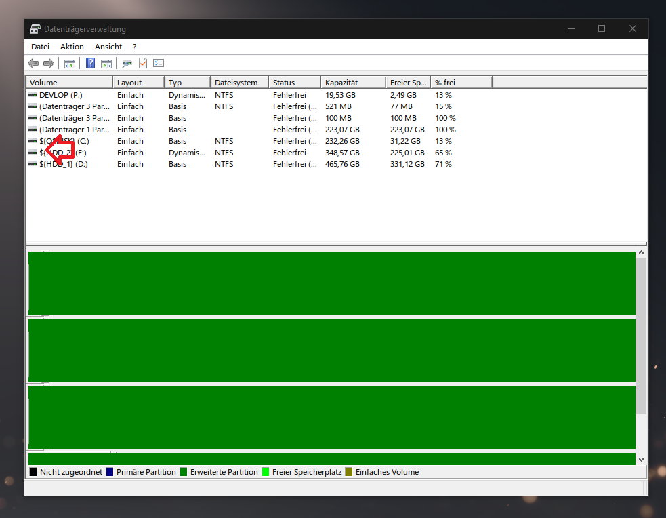Screen dimensions: 666x518
Task: Click the 15 % free cell
Action: [x=443, y=106]
